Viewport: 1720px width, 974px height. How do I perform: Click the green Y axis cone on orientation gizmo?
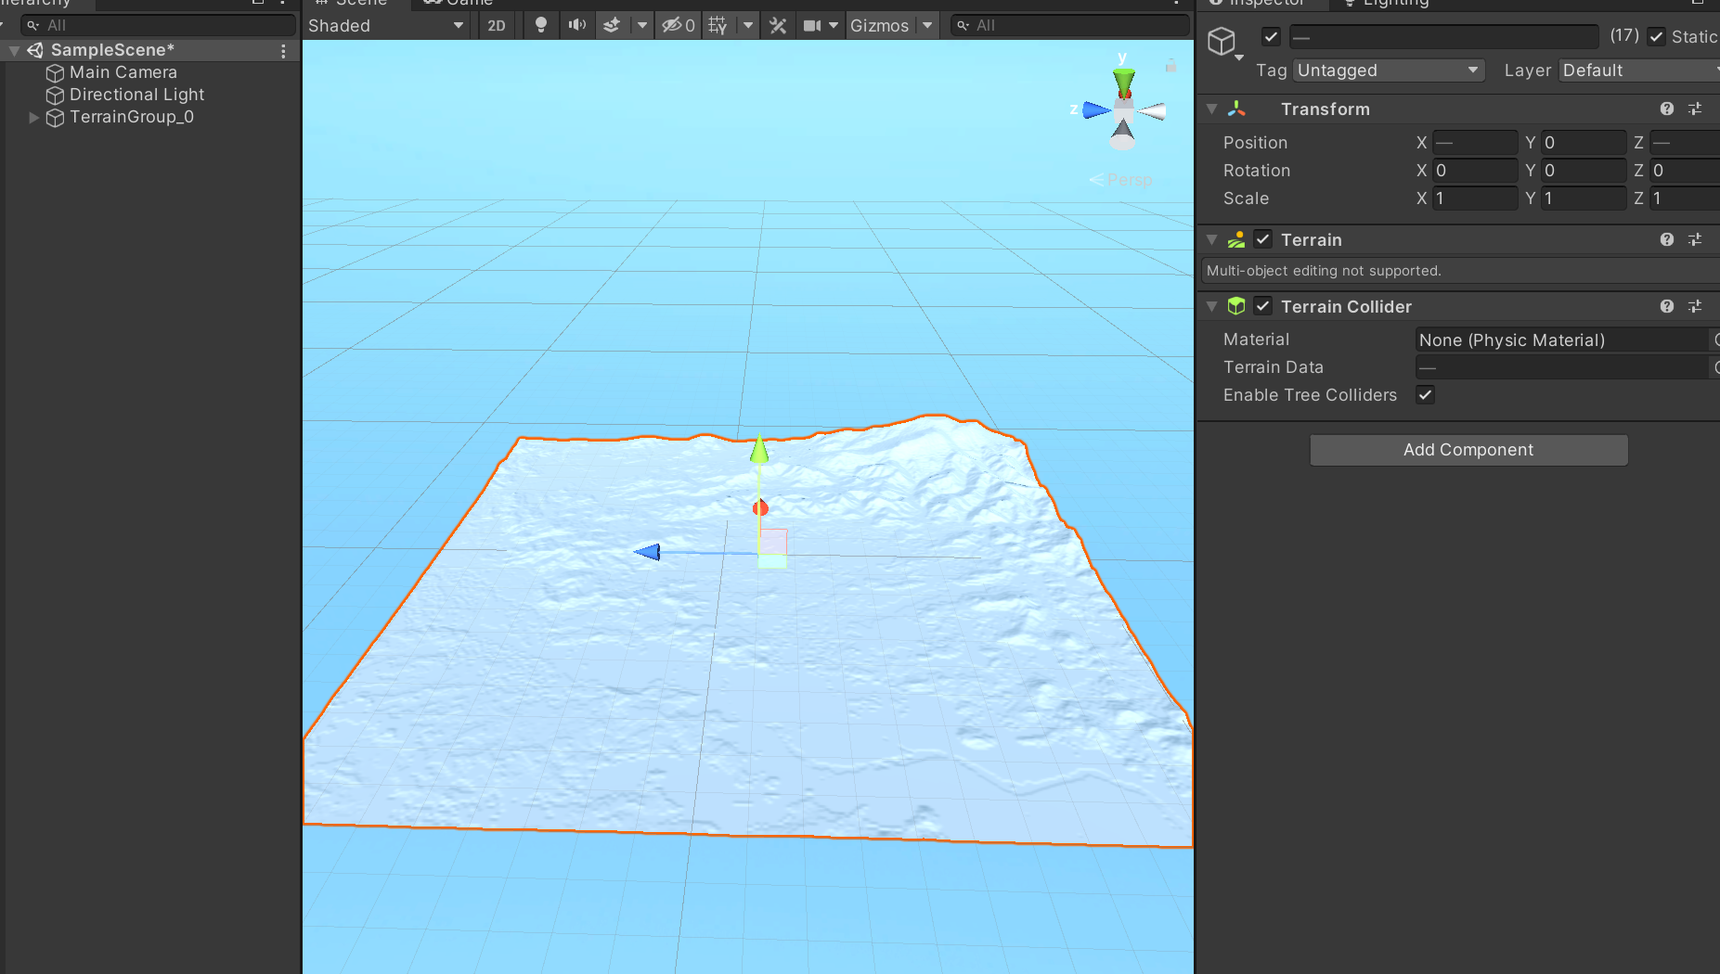click(x=1124, y=83)
